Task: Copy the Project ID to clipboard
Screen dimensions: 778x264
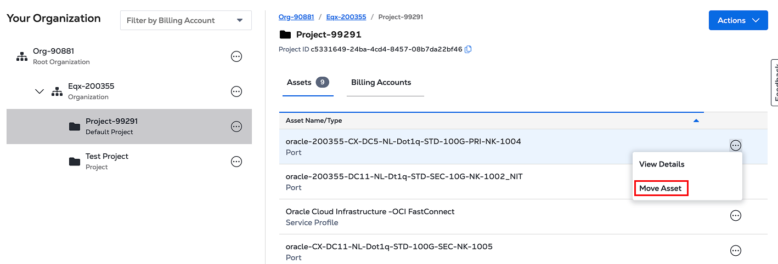Action: 468,49
